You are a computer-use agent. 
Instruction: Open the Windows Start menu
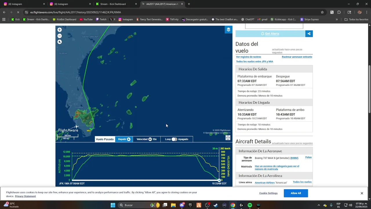tap(113, 205)
